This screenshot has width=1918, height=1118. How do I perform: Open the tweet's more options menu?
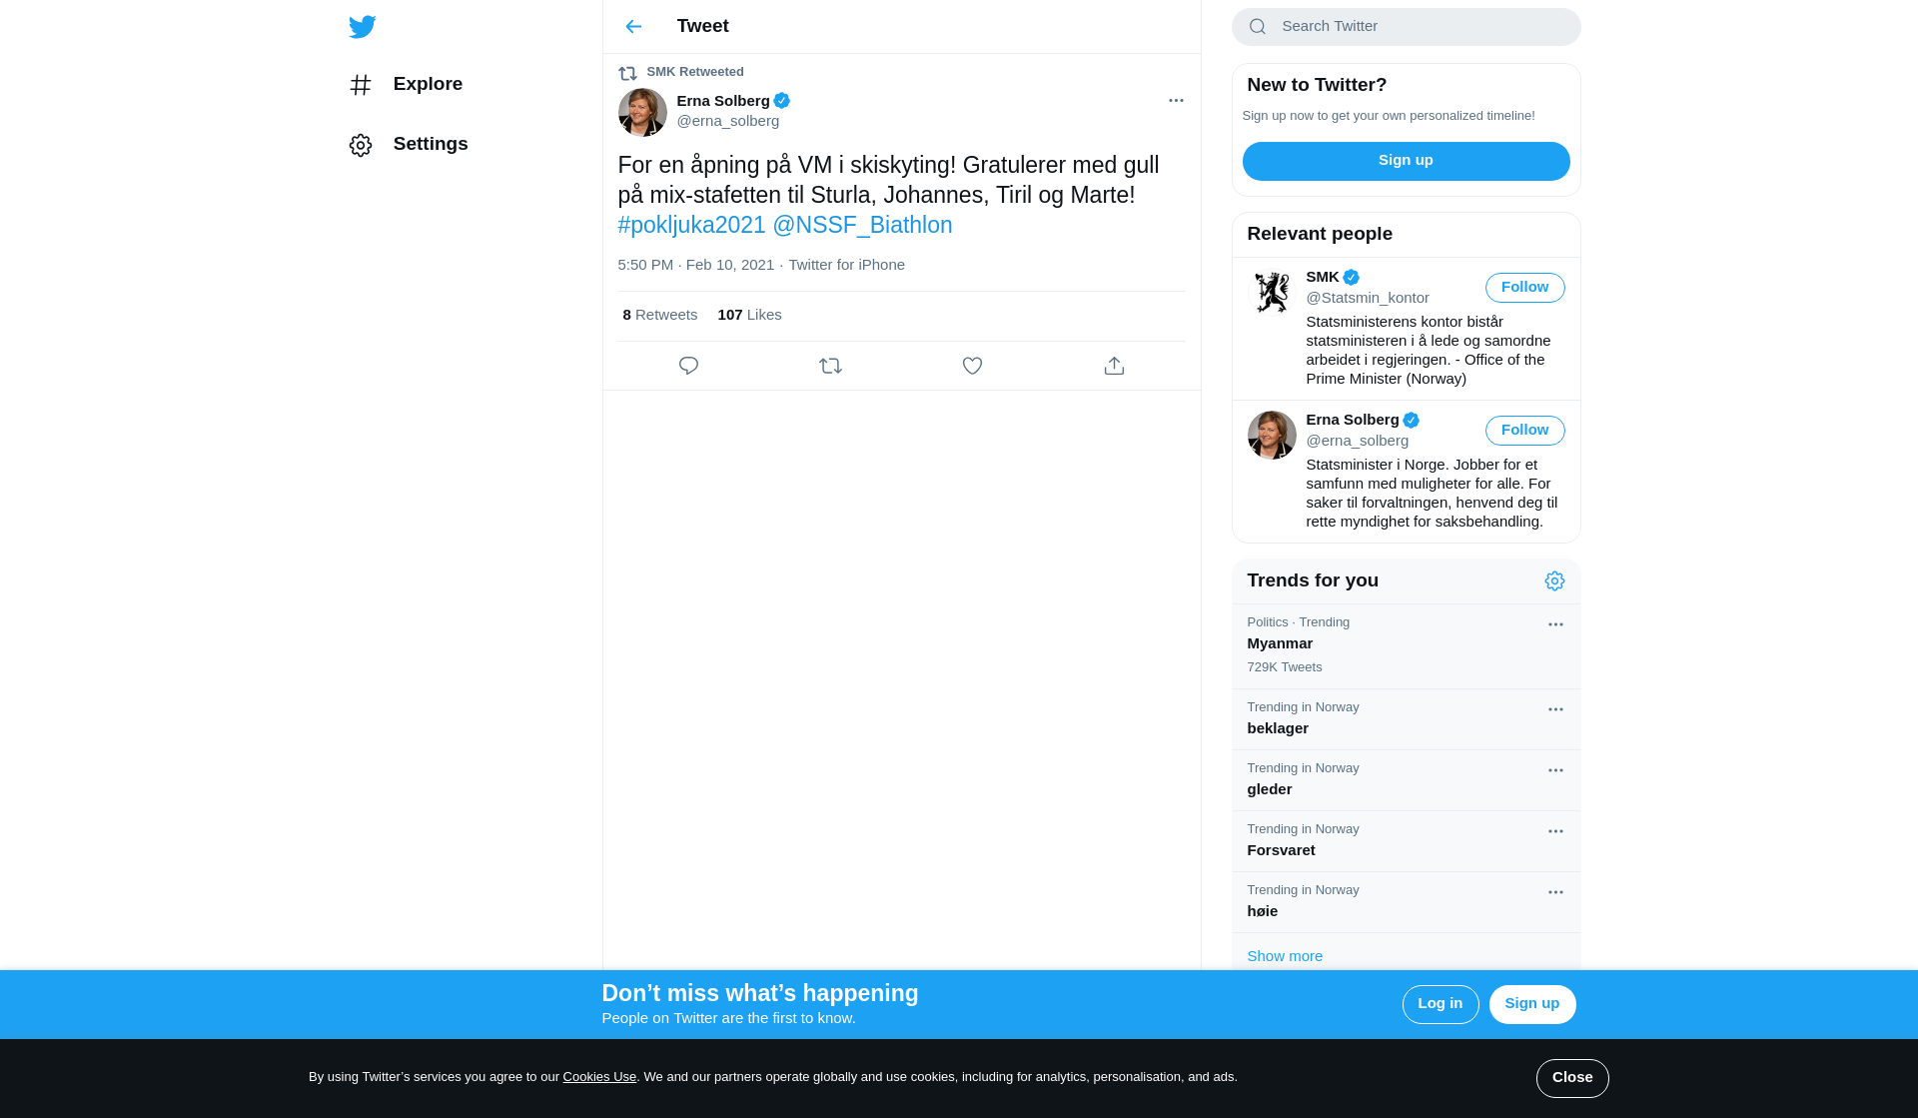click(x=1176, y=101)
